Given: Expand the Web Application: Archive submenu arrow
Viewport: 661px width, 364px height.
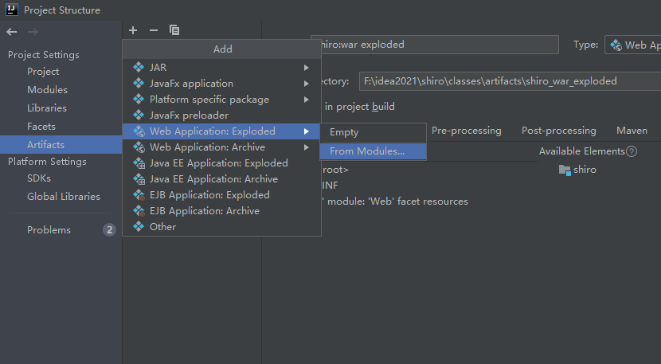Looking at the screenshot, I should [307, 147].
